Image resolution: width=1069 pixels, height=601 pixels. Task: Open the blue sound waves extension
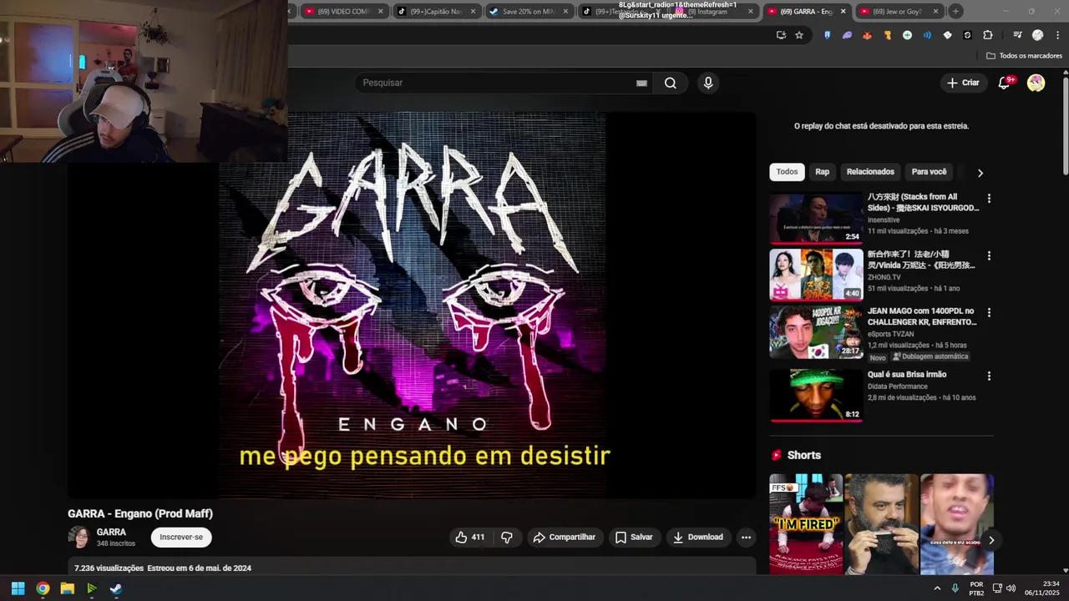point(927,35)
